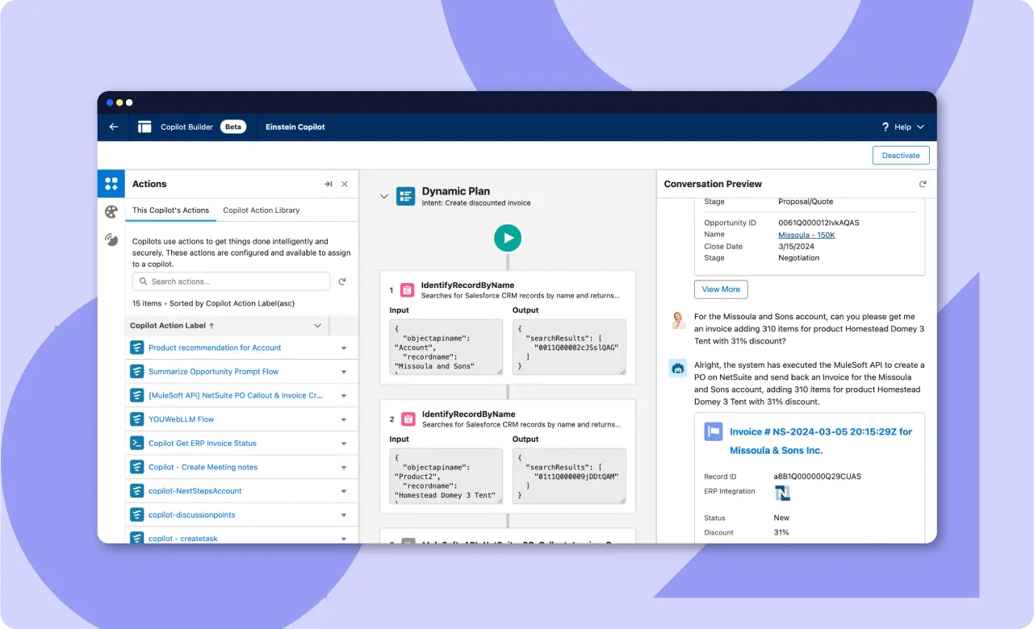Image resolution: width=1034 pixels, height=629 pixels.
Task: Expand row menu for copilot-NextStepsAccount
Action: tap(344, 491)
